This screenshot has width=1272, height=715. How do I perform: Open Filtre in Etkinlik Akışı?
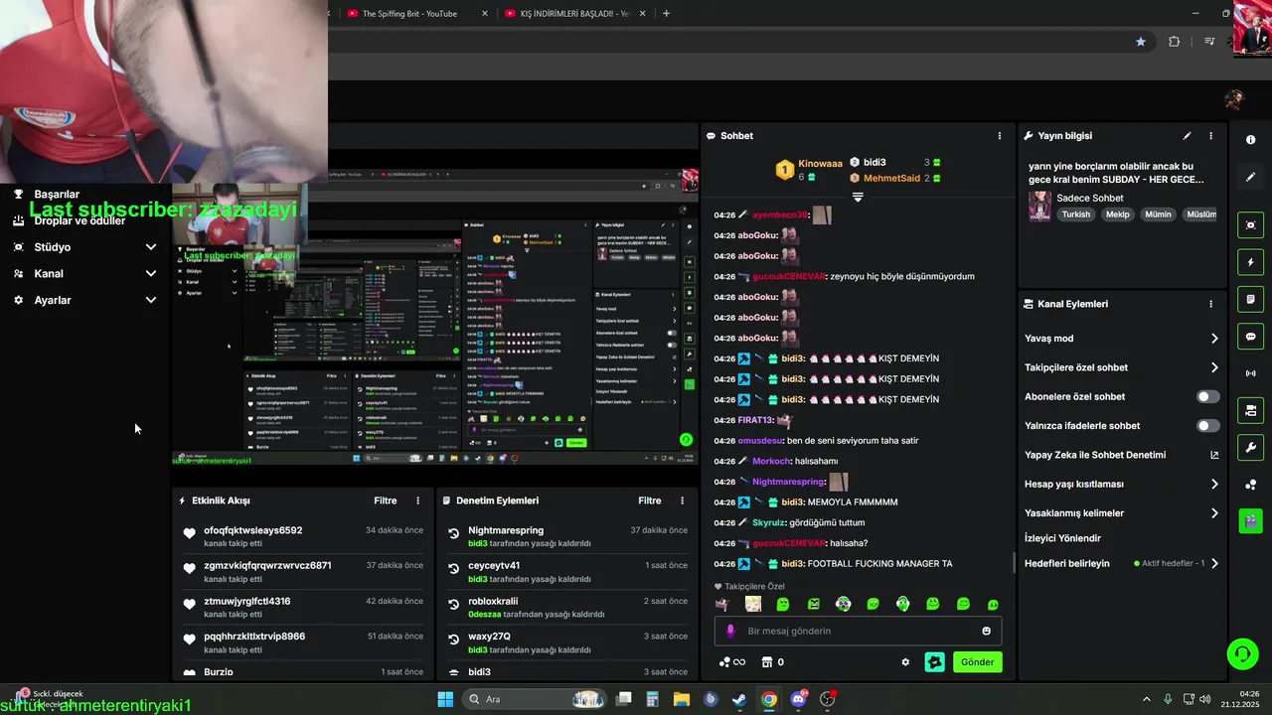386,500
